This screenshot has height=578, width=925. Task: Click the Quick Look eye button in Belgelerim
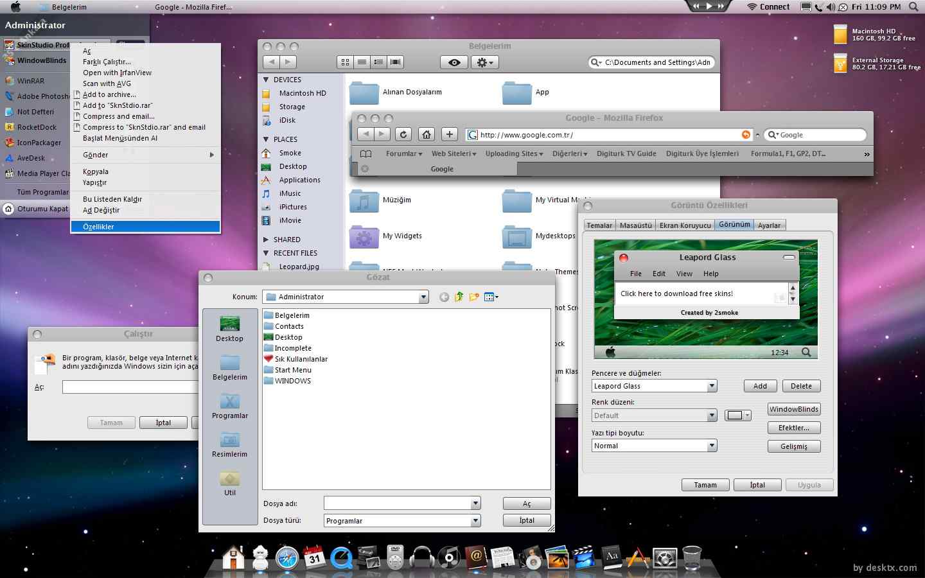454,62
